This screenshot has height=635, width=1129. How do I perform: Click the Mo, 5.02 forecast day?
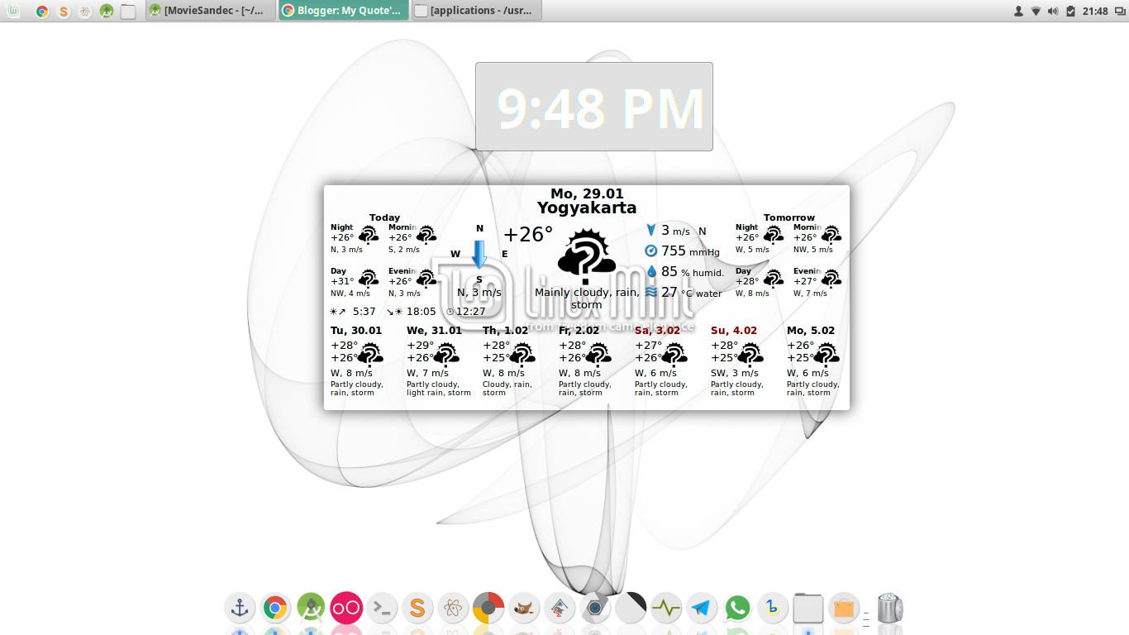click(x=811, y=330)
